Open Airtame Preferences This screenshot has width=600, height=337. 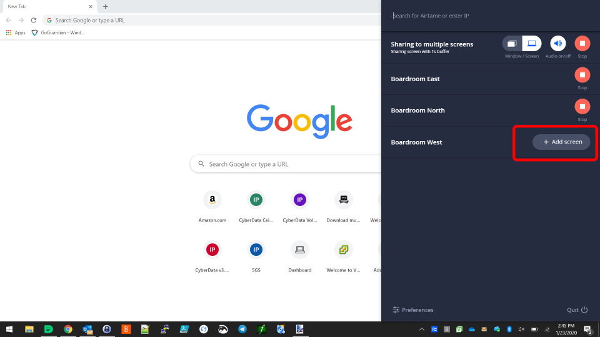[413, 310]
